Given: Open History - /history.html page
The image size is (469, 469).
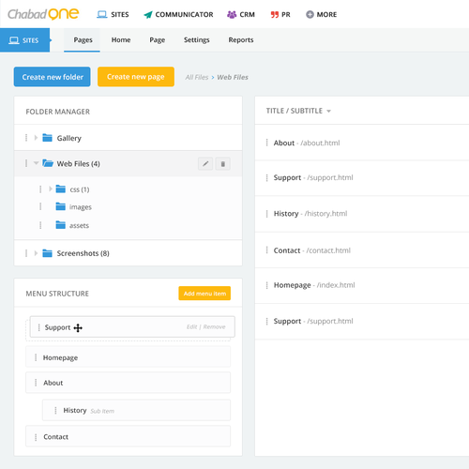Looking at the screenshot, I should click(x=310, y=214).
